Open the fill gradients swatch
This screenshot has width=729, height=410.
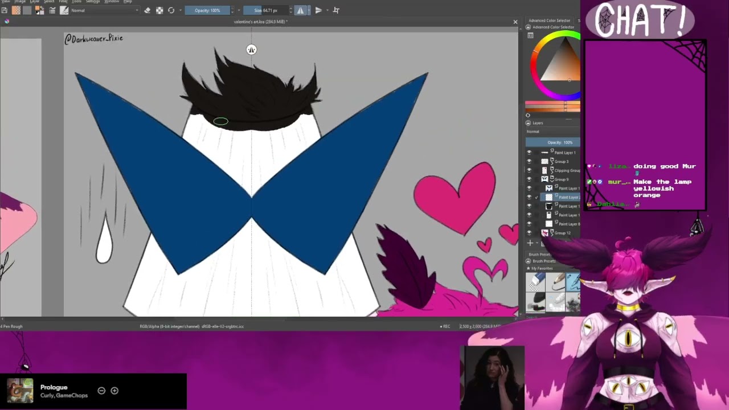[16, 10]
